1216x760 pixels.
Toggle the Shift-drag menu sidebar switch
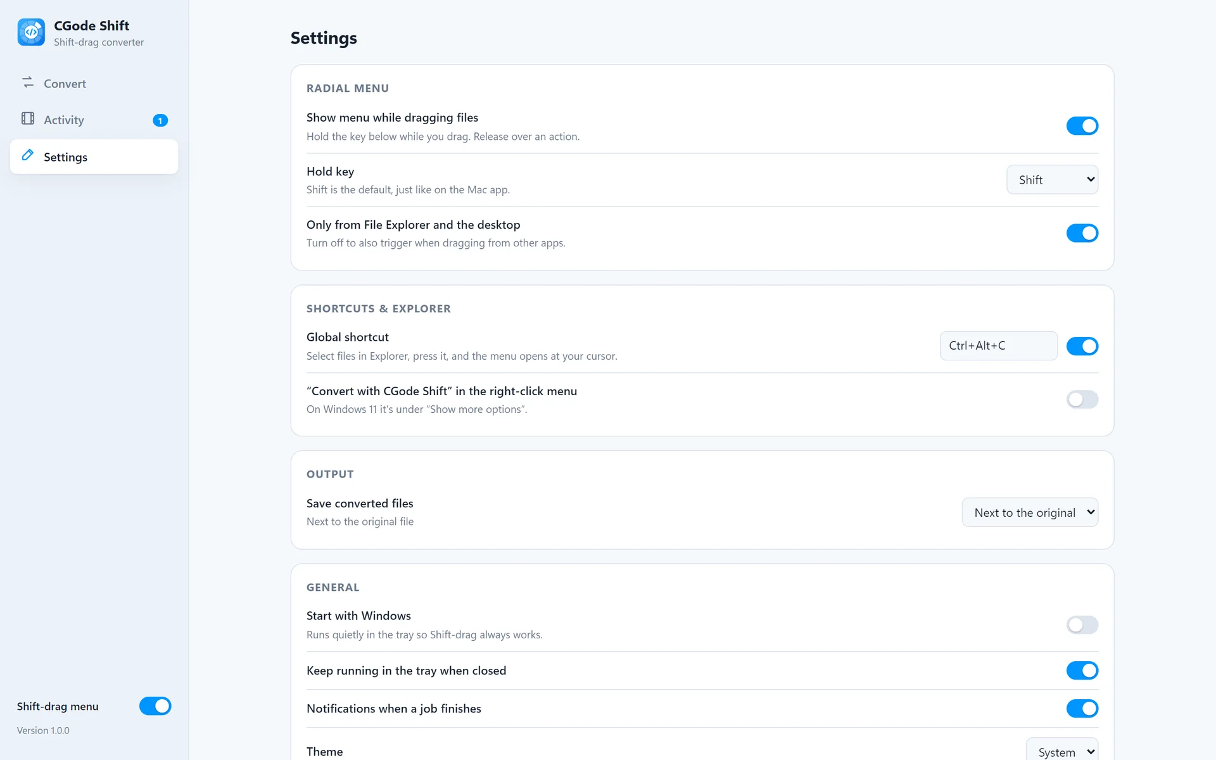155,706
